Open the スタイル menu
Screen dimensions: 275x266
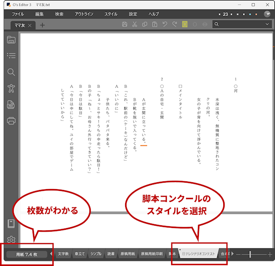click(110, 14)
